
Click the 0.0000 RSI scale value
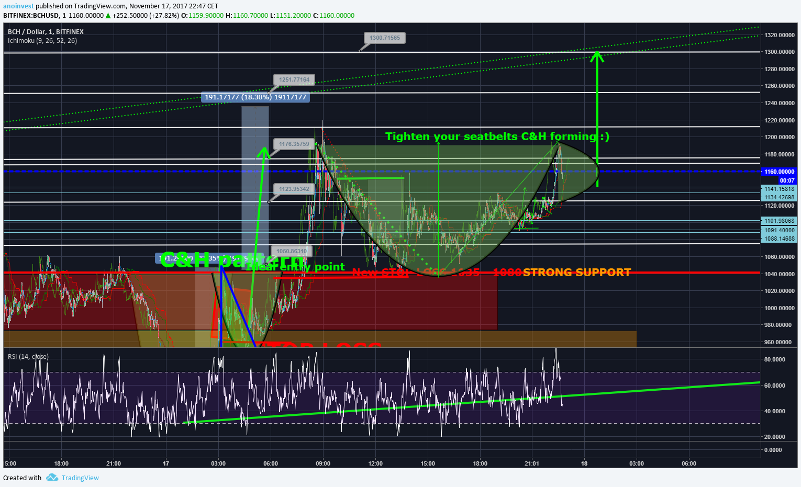[x=774, y=450]
